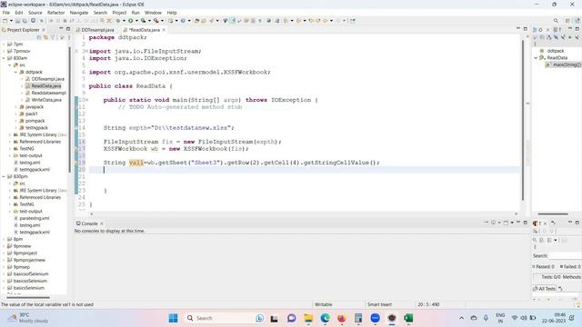Viewport: 582px width, 327px height.
Task: Click the External Tools run icon
Action: (156, 21)
